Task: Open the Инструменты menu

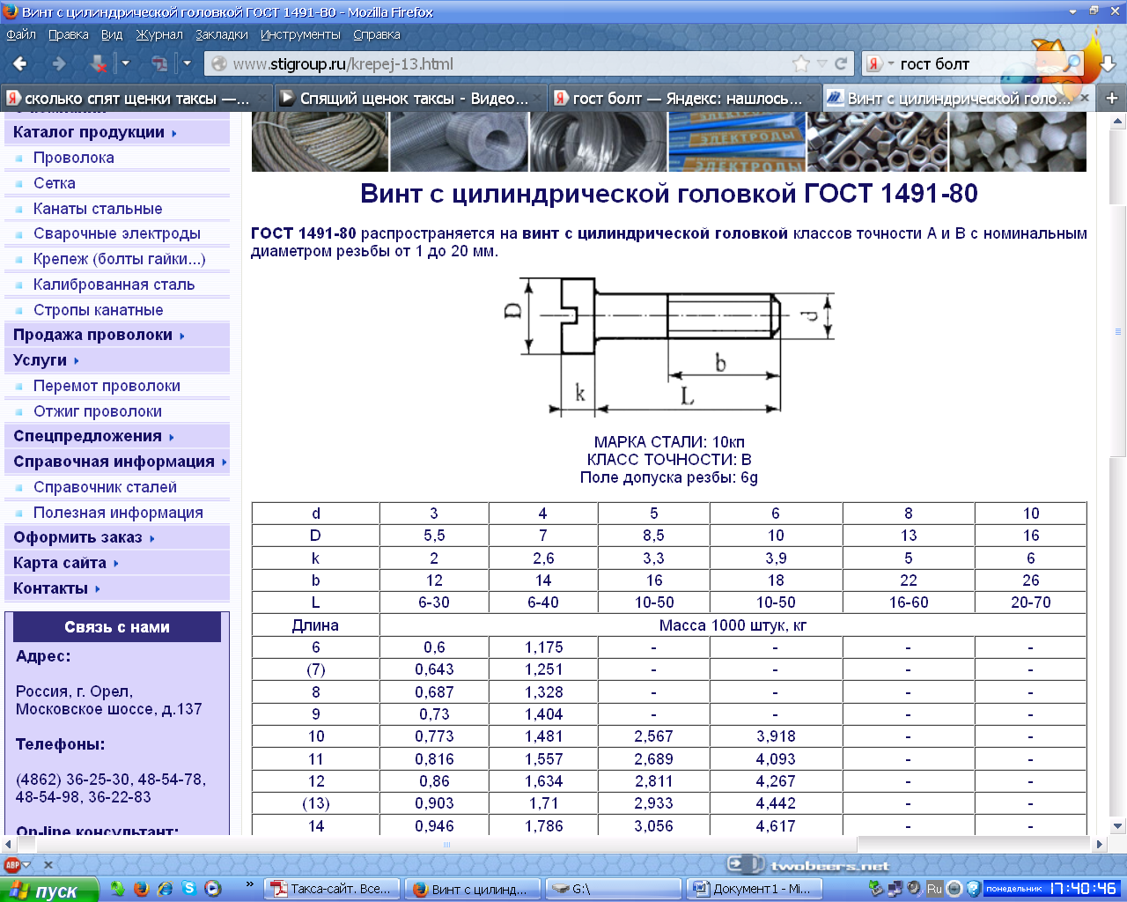Action: coord(300,34)
